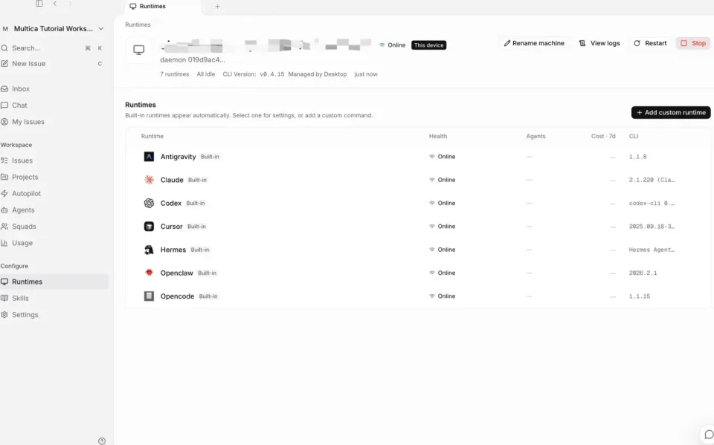Click the 'Cost · 7d' column header
Viewport: 714px width, 445px height.
(603, 136)
